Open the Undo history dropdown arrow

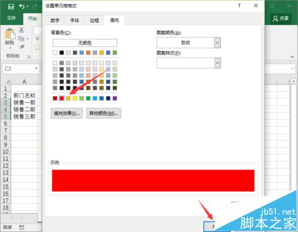[x=27, y=7]
